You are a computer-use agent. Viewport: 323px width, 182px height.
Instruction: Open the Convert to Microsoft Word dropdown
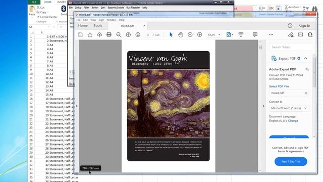(x=289, y=108)
